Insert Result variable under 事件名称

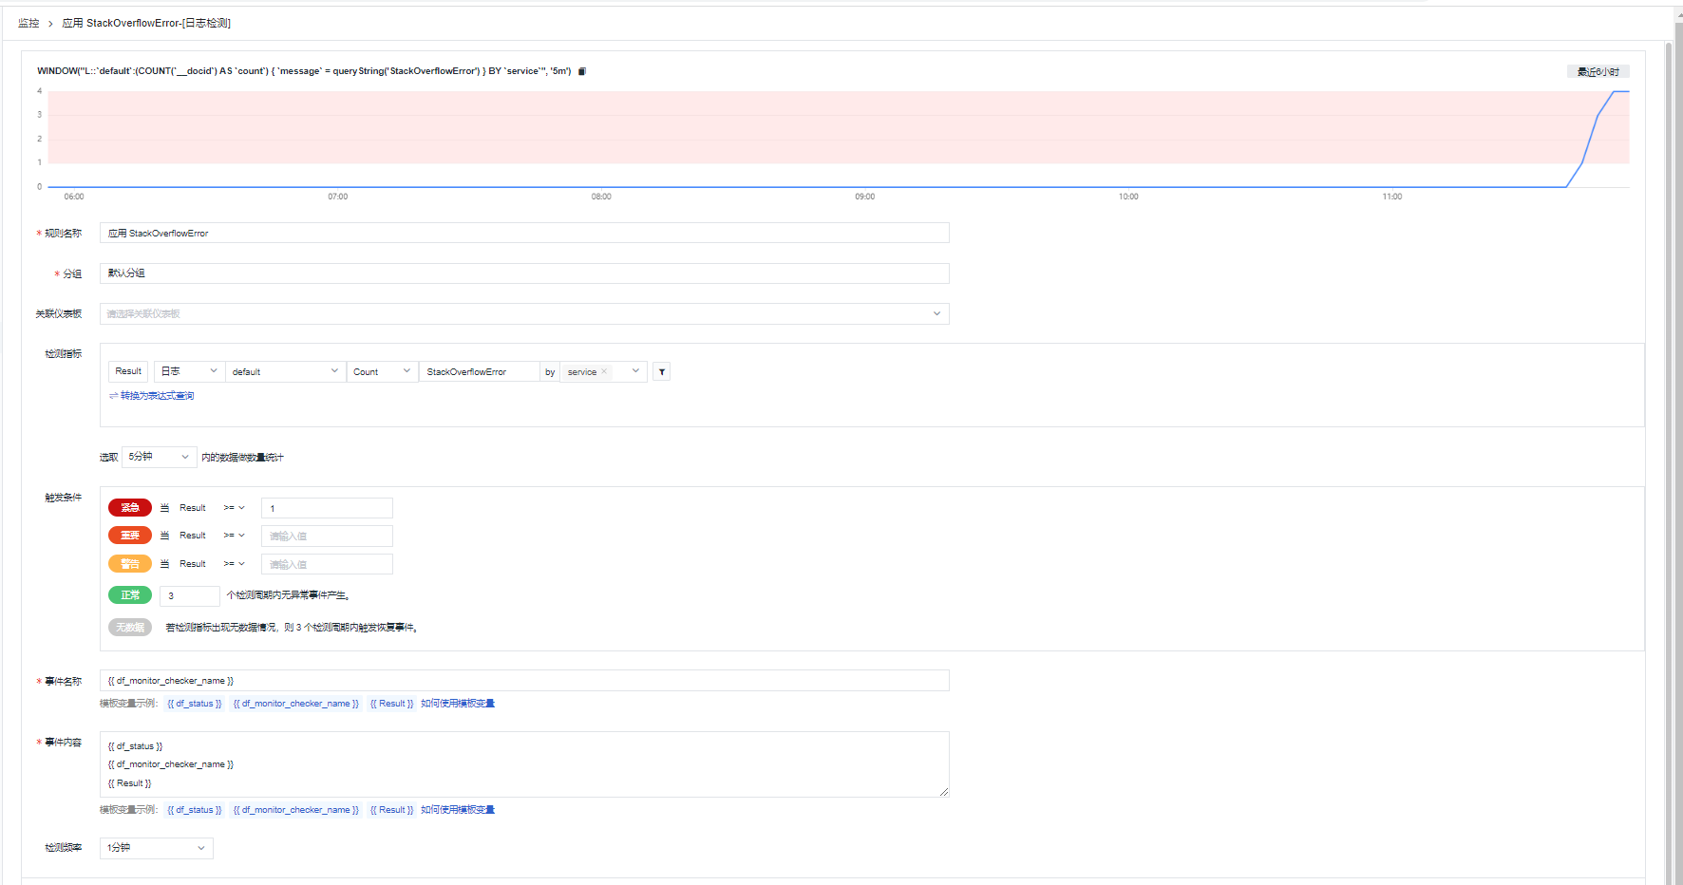point(392,704)
